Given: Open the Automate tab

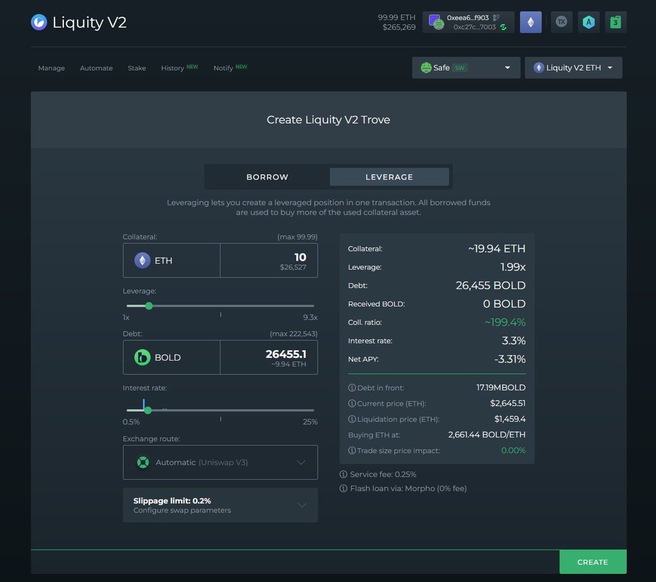Looking at the screenshot, I should (x=96, y=68).
